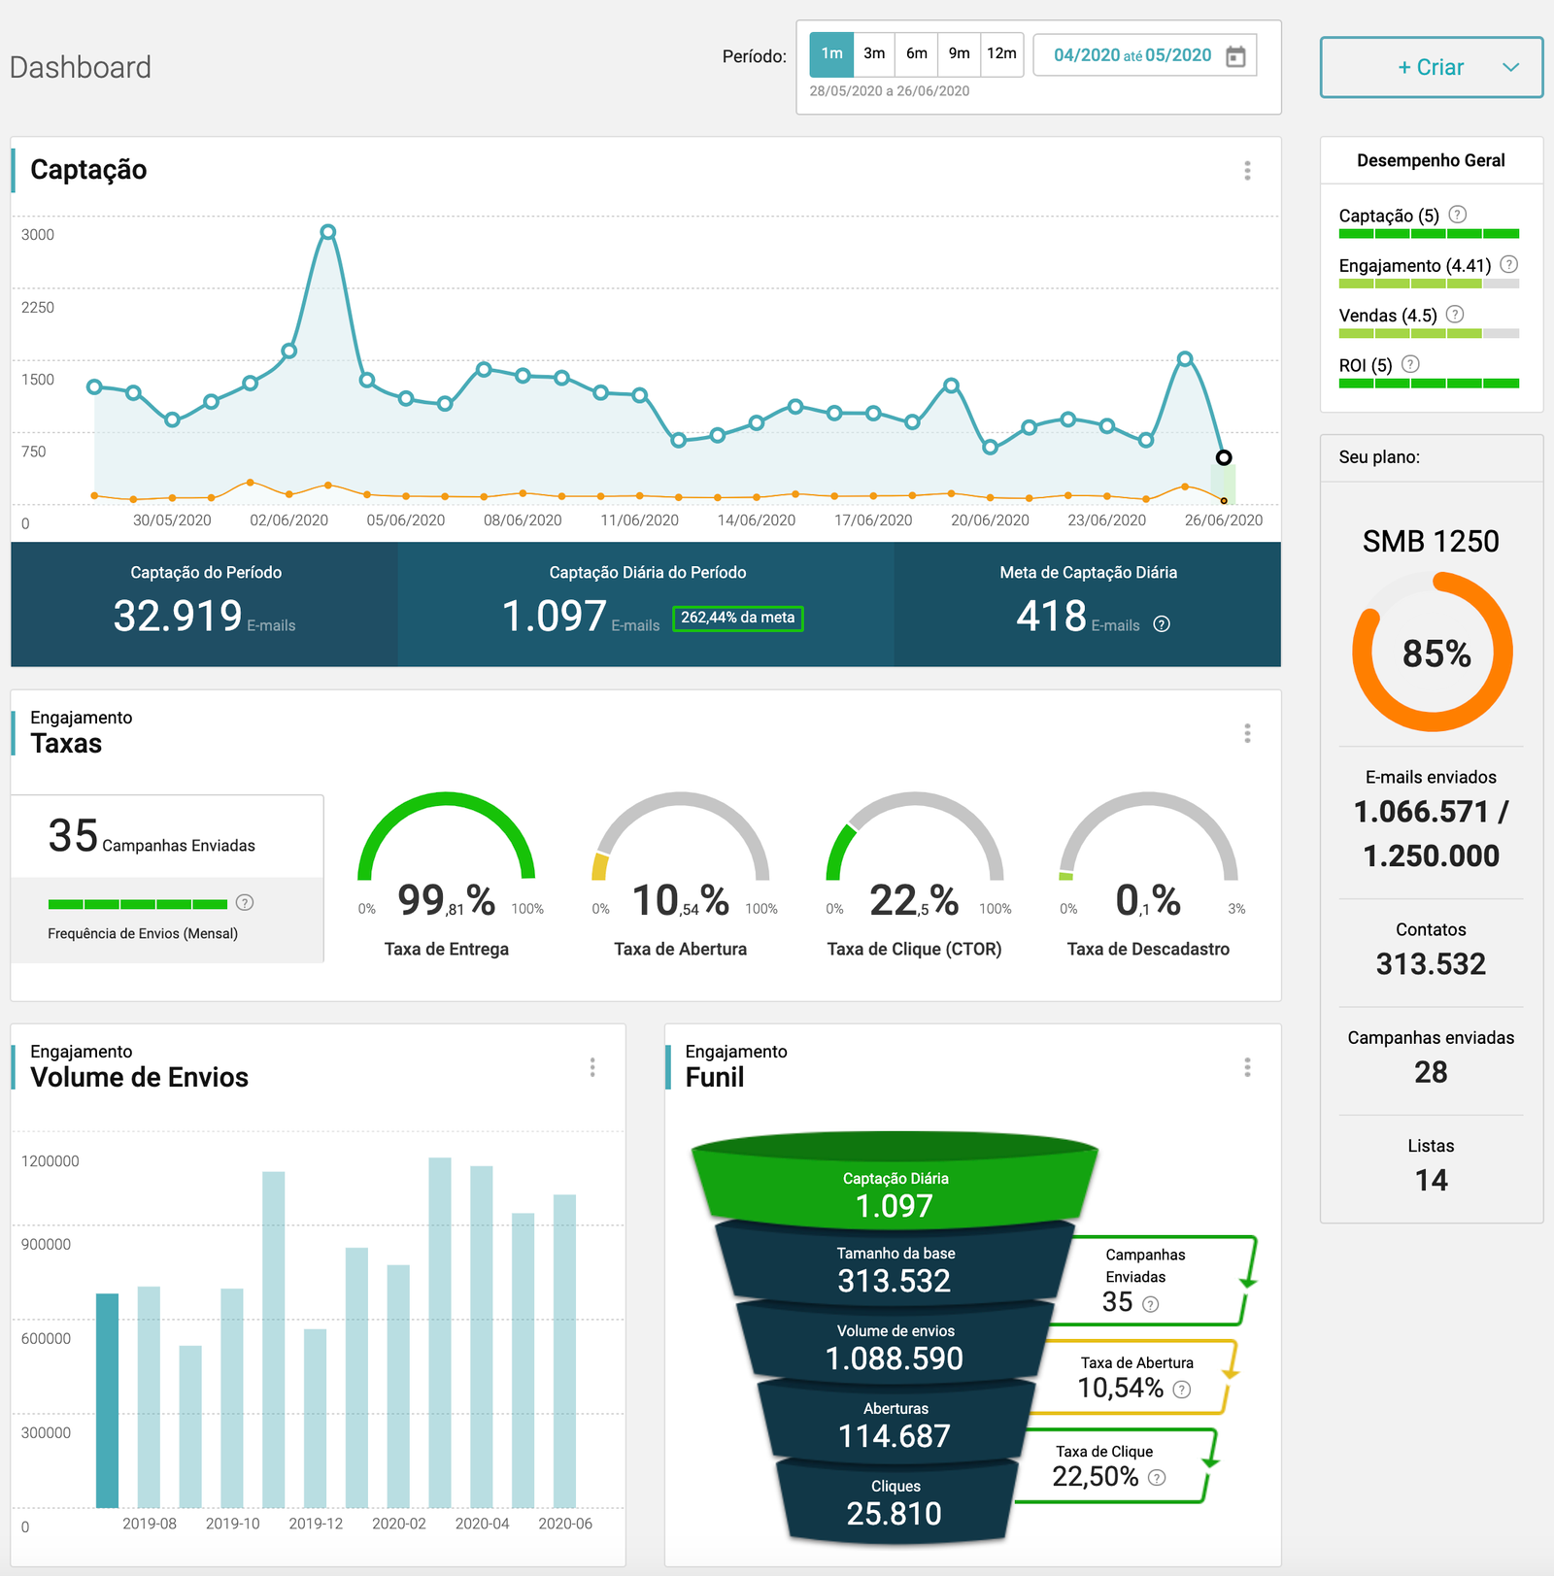The height and width of the screenshot is (1576, 1554).
Task: Select the 1m period option
Action: pos(831,54)
